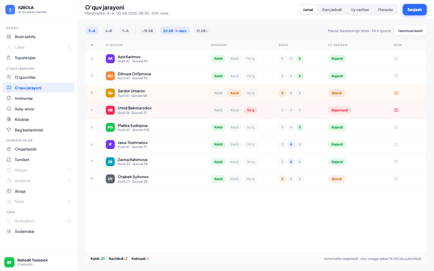Open the locked Xodimlar menu item

point(39,181)
